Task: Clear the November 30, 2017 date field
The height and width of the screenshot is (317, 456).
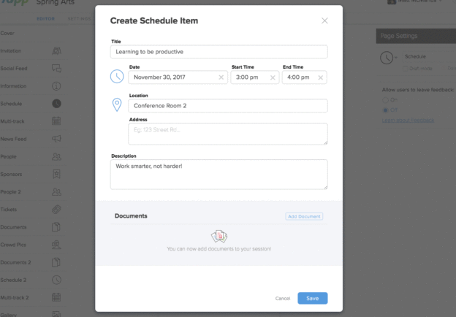Action: point(221,77)
